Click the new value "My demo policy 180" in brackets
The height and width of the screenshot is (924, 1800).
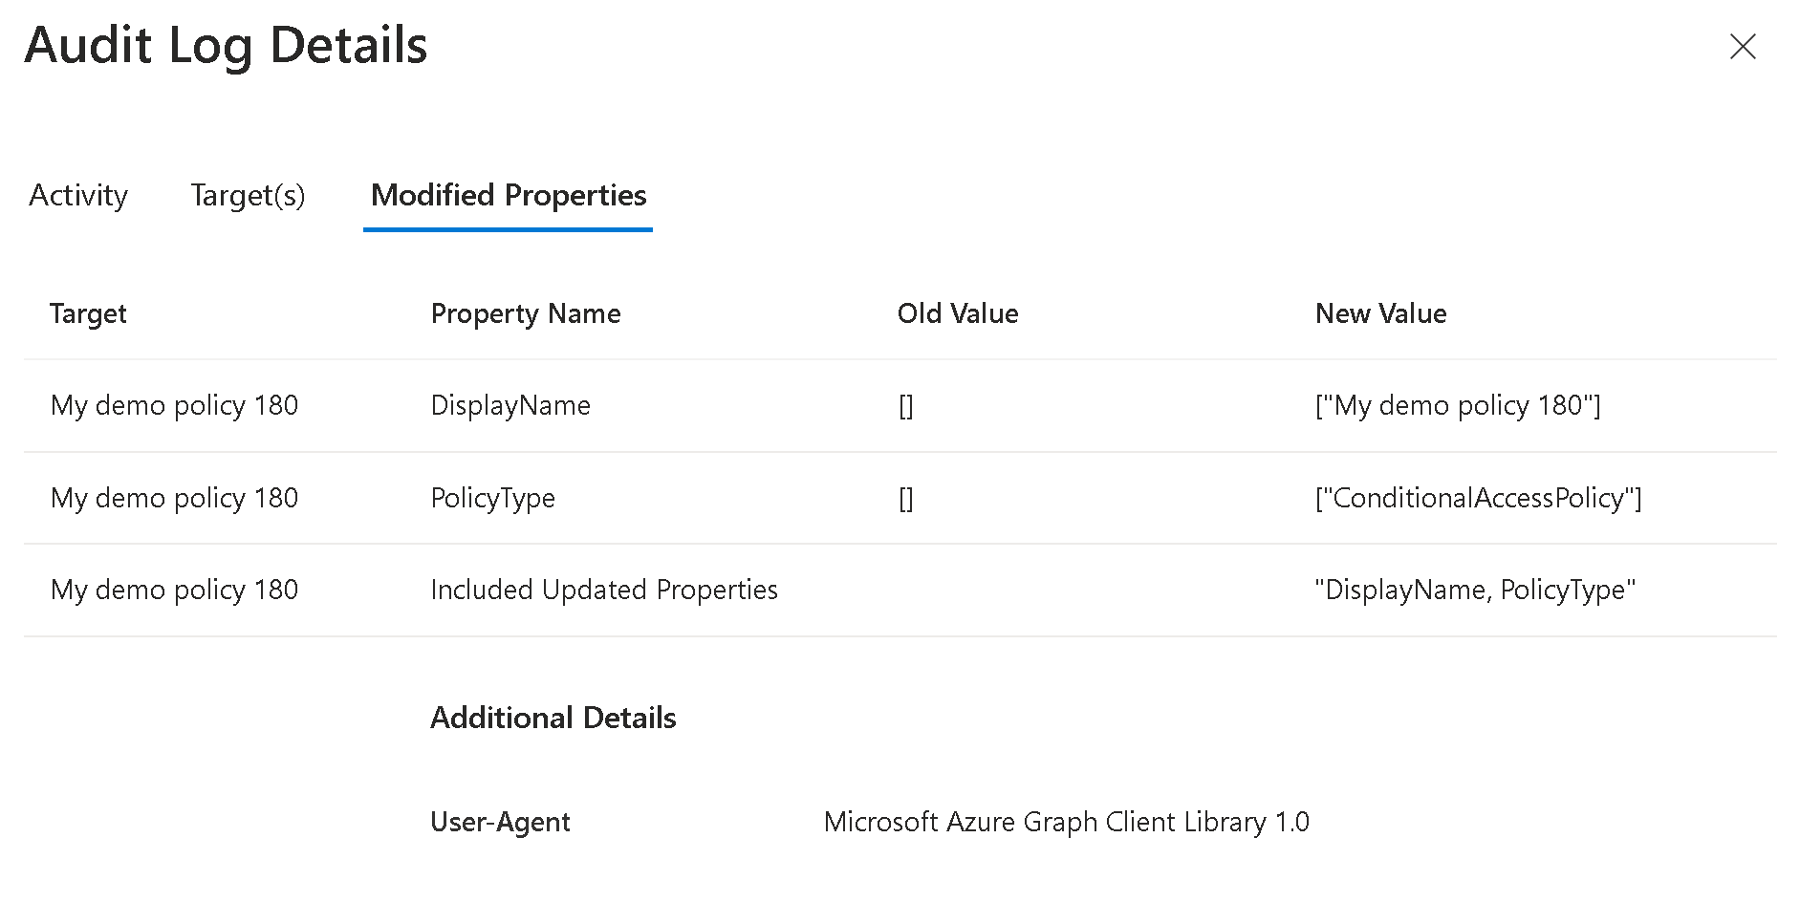[1458, 406]
